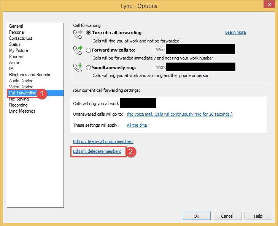
Task: Select Simultaneously ring radio button
Action: (88, 68)
